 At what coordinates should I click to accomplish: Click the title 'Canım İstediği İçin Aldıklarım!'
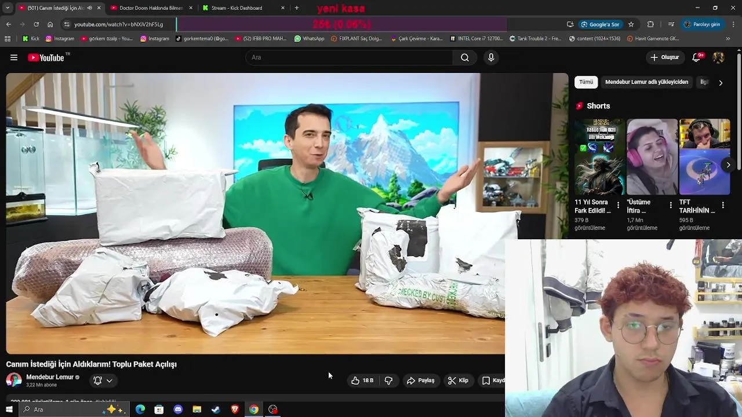coord(92,364)
